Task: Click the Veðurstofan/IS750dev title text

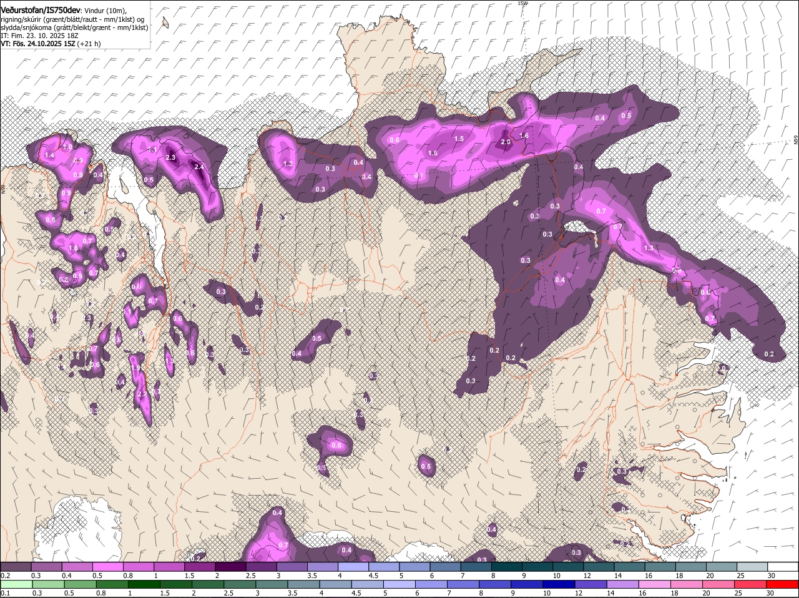Action: [41, 11]
